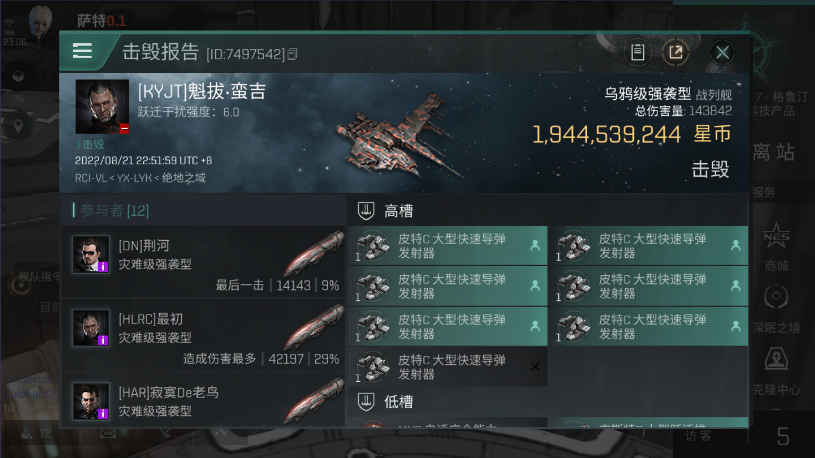815x458 pixels.
Task: Tap the destroyed launcher with the X mark
Action: pos(448,367)
